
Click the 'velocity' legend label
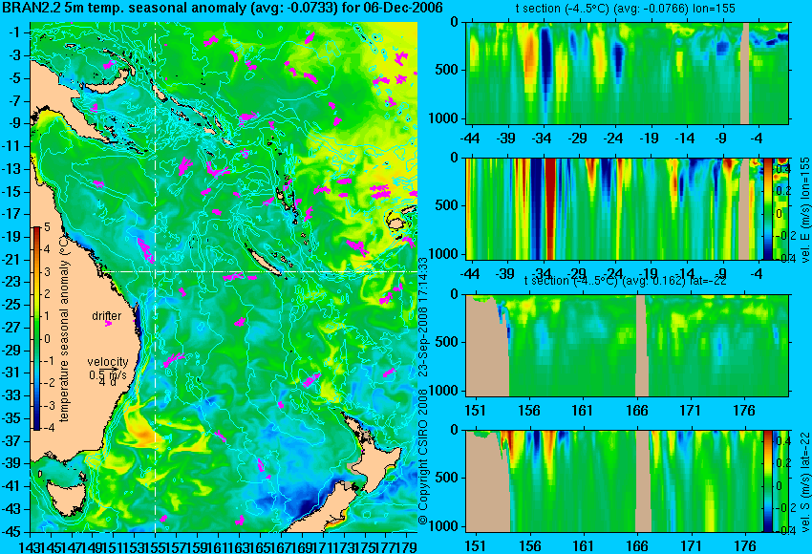pos(108,362)
